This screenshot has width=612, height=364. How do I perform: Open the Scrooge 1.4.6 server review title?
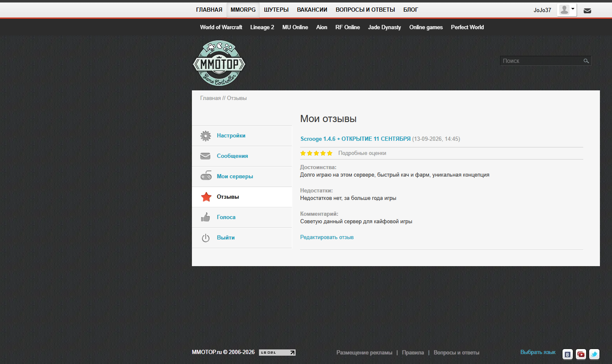click(x=356, y=139)
